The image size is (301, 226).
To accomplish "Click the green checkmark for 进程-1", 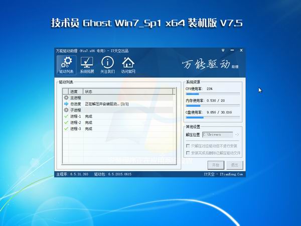I will [x=66, y=116].
